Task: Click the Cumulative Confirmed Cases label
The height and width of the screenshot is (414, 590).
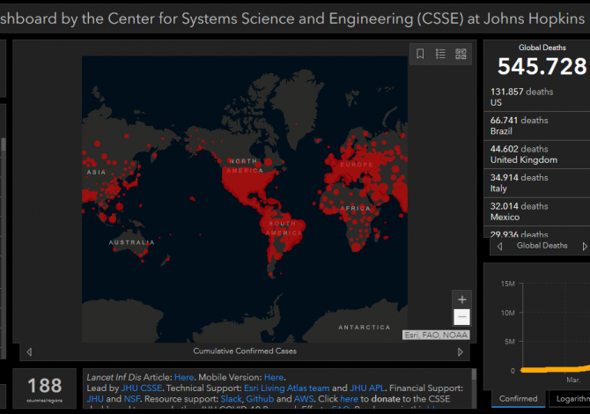Action: pos(245,351)
